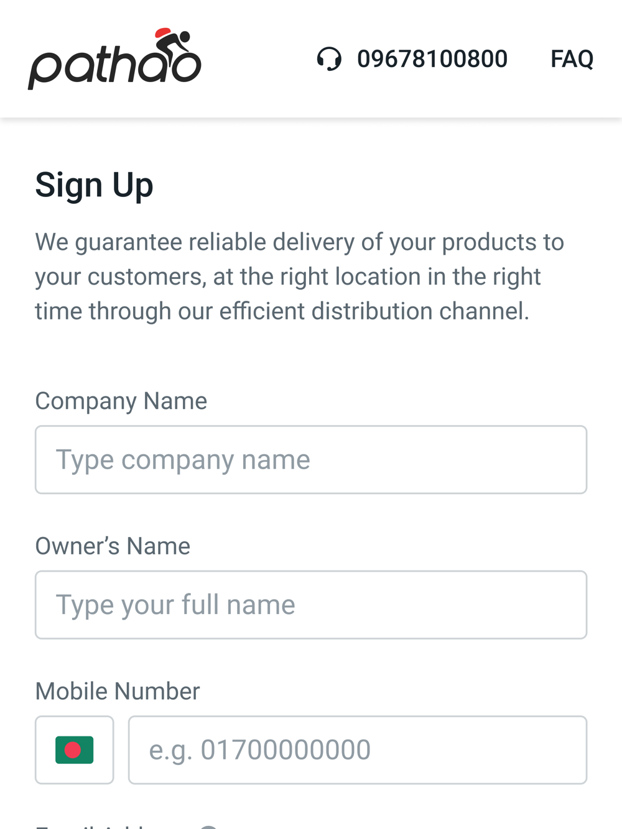This screenshot has height=829, width=622.
Task: Call the 09678100800 support number
Action: [432, 59]
